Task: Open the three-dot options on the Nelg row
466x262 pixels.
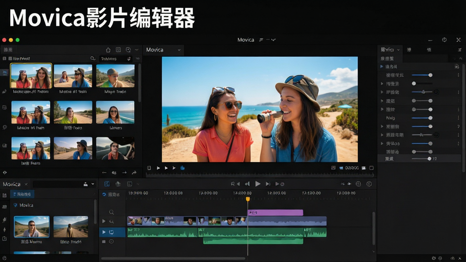Action: coord(459,118)
